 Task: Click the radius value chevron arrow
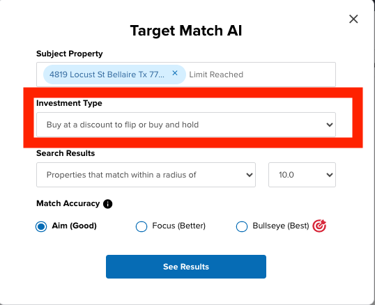click(330, 175)
